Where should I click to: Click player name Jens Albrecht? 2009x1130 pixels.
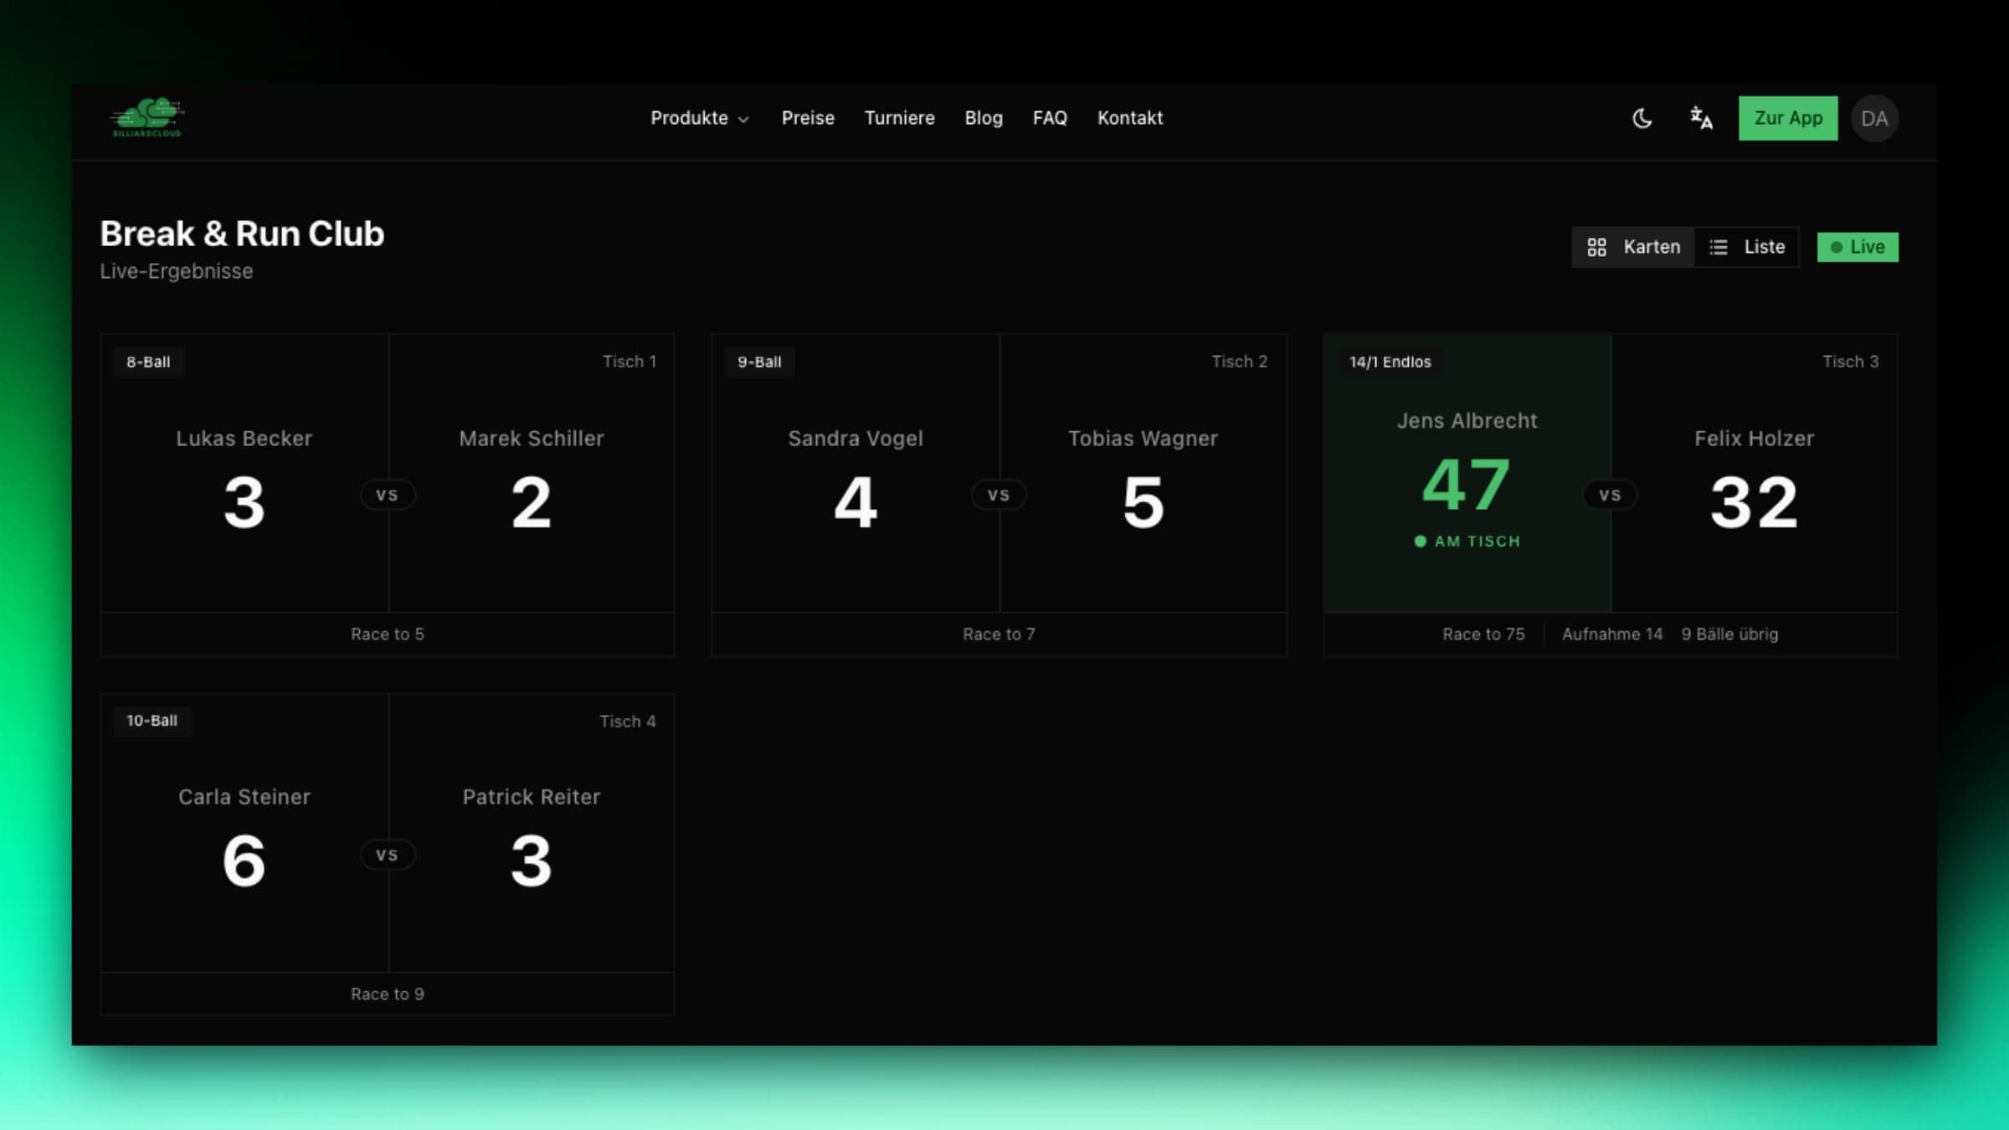(x=1467, y=421)
